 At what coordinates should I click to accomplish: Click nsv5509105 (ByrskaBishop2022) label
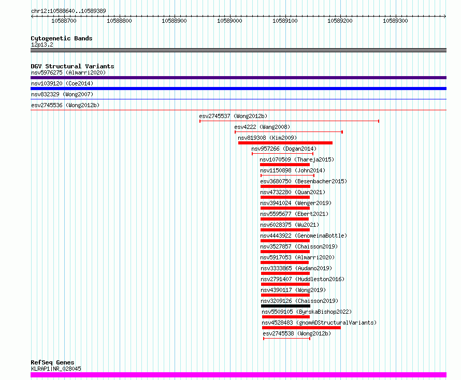click(307, 312)
